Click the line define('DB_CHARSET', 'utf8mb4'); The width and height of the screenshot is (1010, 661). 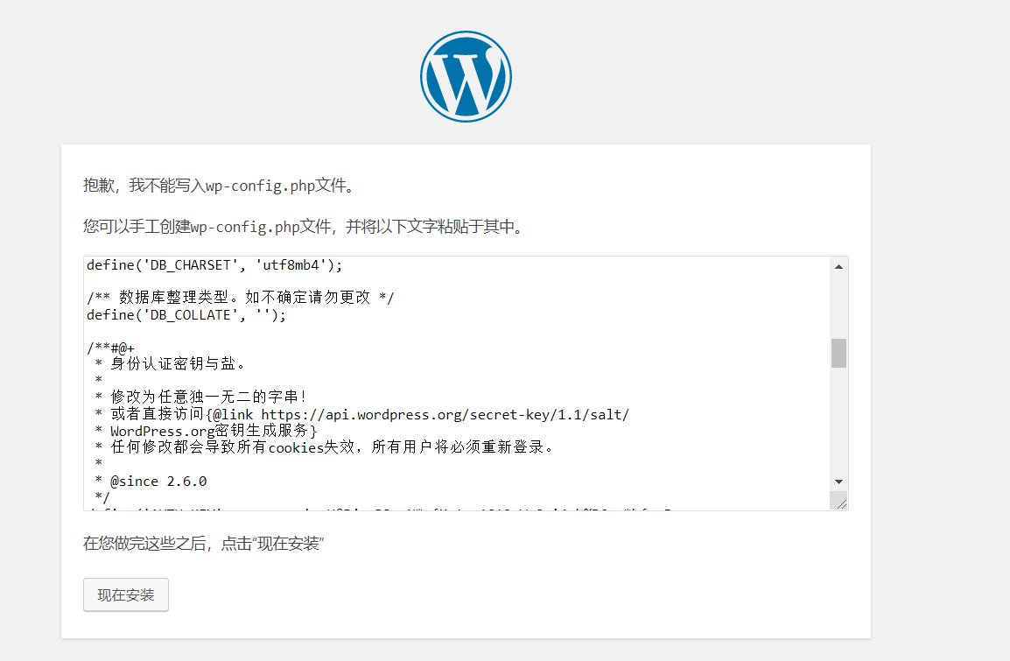click(214, 264)
